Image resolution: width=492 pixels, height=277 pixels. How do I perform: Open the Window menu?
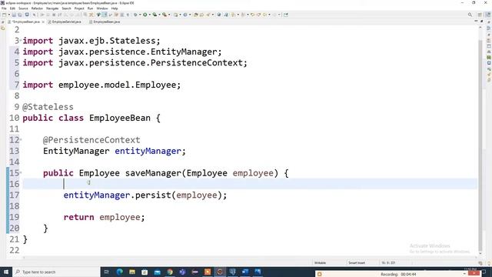coord(102,8)
